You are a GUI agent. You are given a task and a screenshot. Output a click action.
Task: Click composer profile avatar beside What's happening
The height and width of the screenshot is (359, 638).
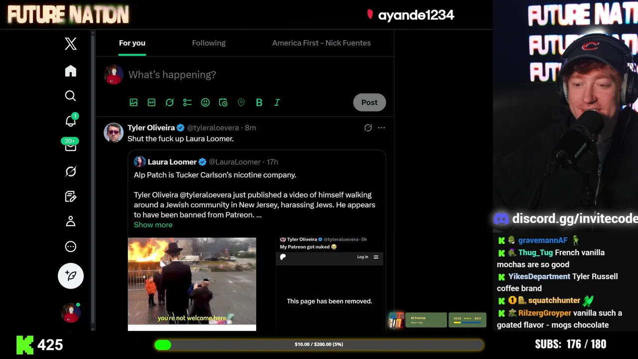point(114,75)
